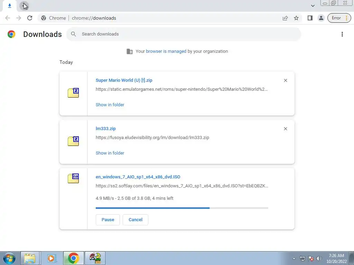Click the Chrome logo beside Downloads
Image resolution: width=354 pixels, height=265 pixels.
pyautogui.click(x=11, y=34)
